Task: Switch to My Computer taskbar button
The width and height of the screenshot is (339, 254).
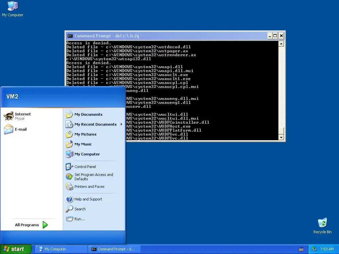Action: (x=61, y=249)
